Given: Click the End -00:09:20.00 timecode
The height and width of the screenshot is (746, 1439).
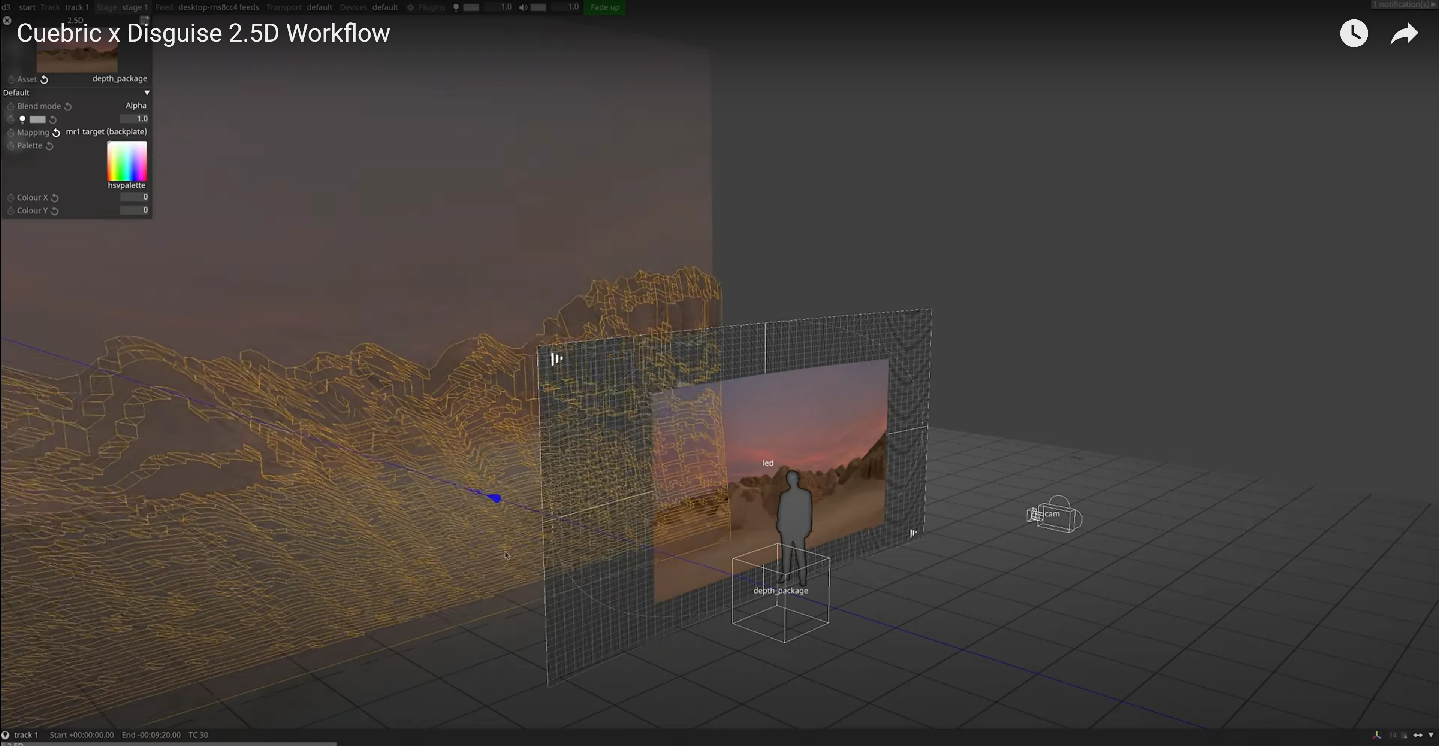Looking at the screenshot, I should tap(151, 735).
